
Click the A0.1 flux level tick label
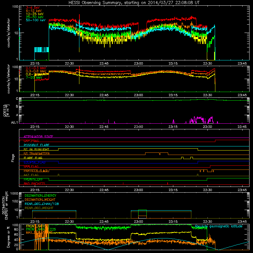15,122
